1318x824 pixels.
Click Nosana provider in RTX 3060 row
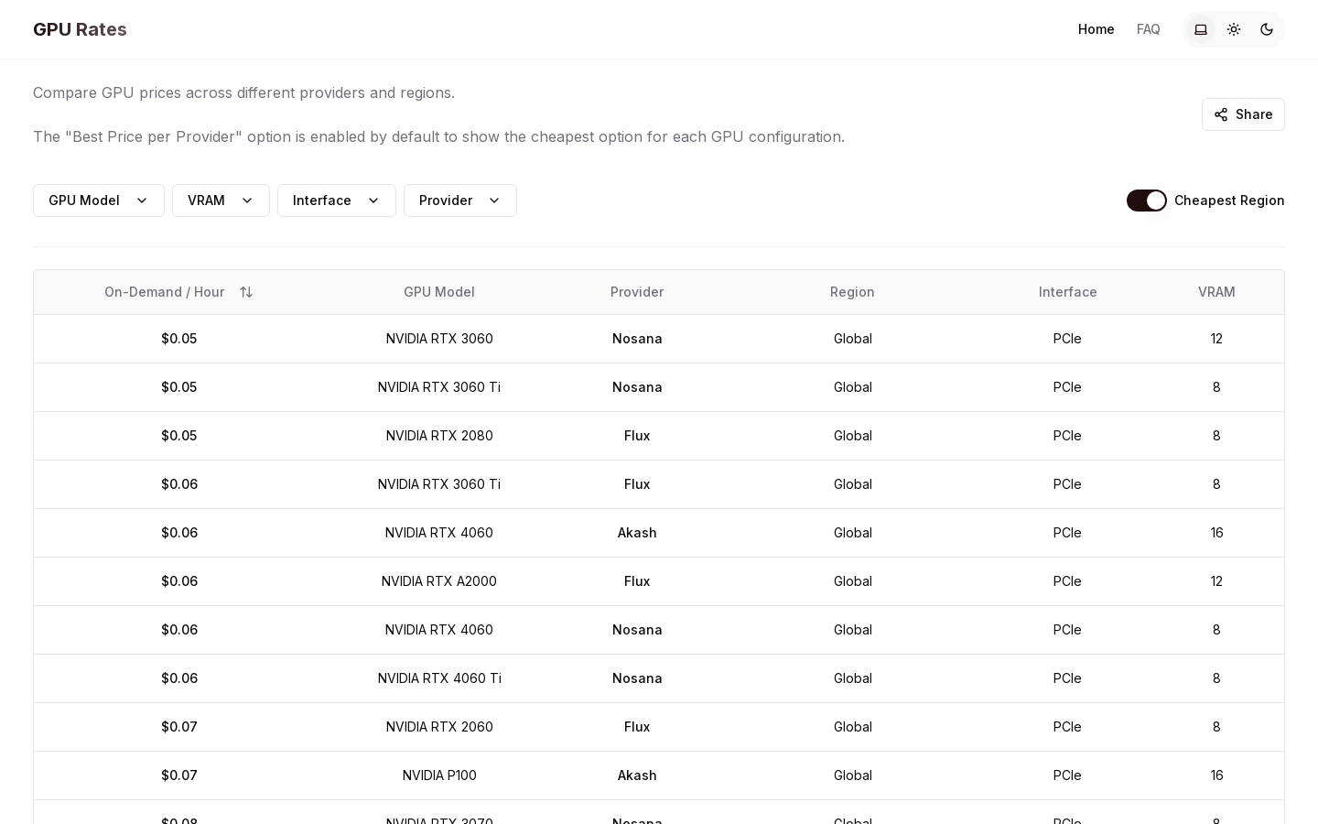[x=637, y=339]
